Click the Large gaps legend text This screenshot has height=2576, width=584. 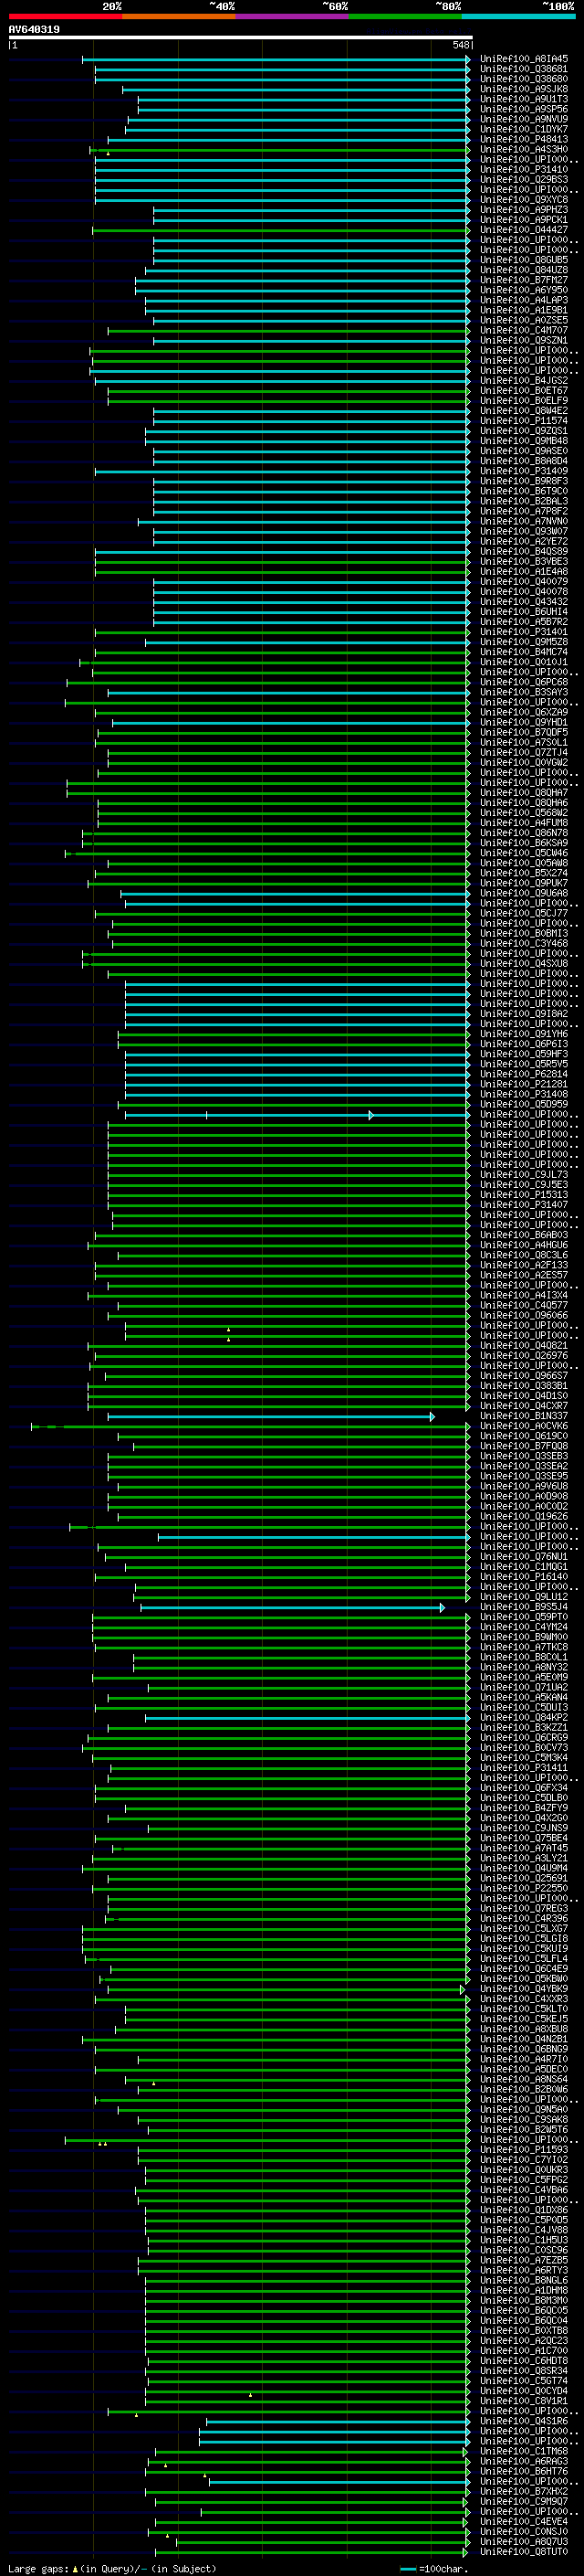112,2569
